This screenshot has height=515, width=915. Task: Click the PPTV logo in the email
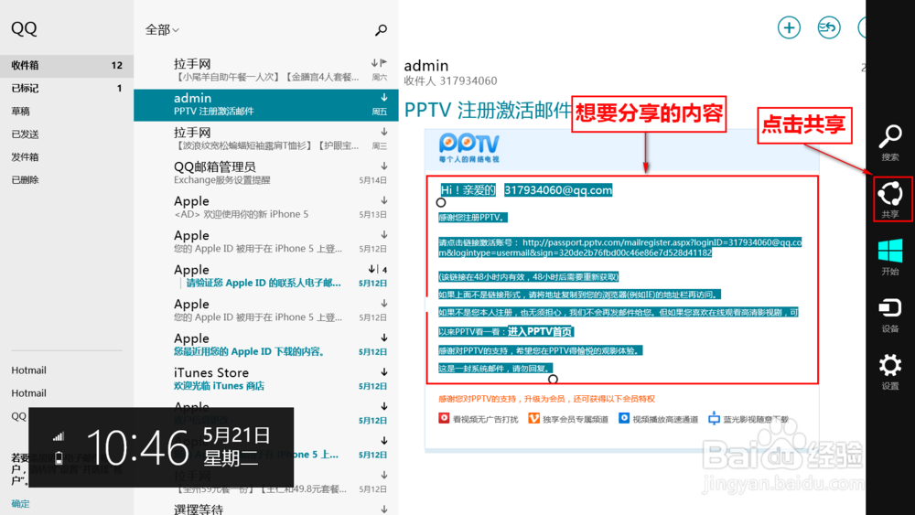coord(469,147)
